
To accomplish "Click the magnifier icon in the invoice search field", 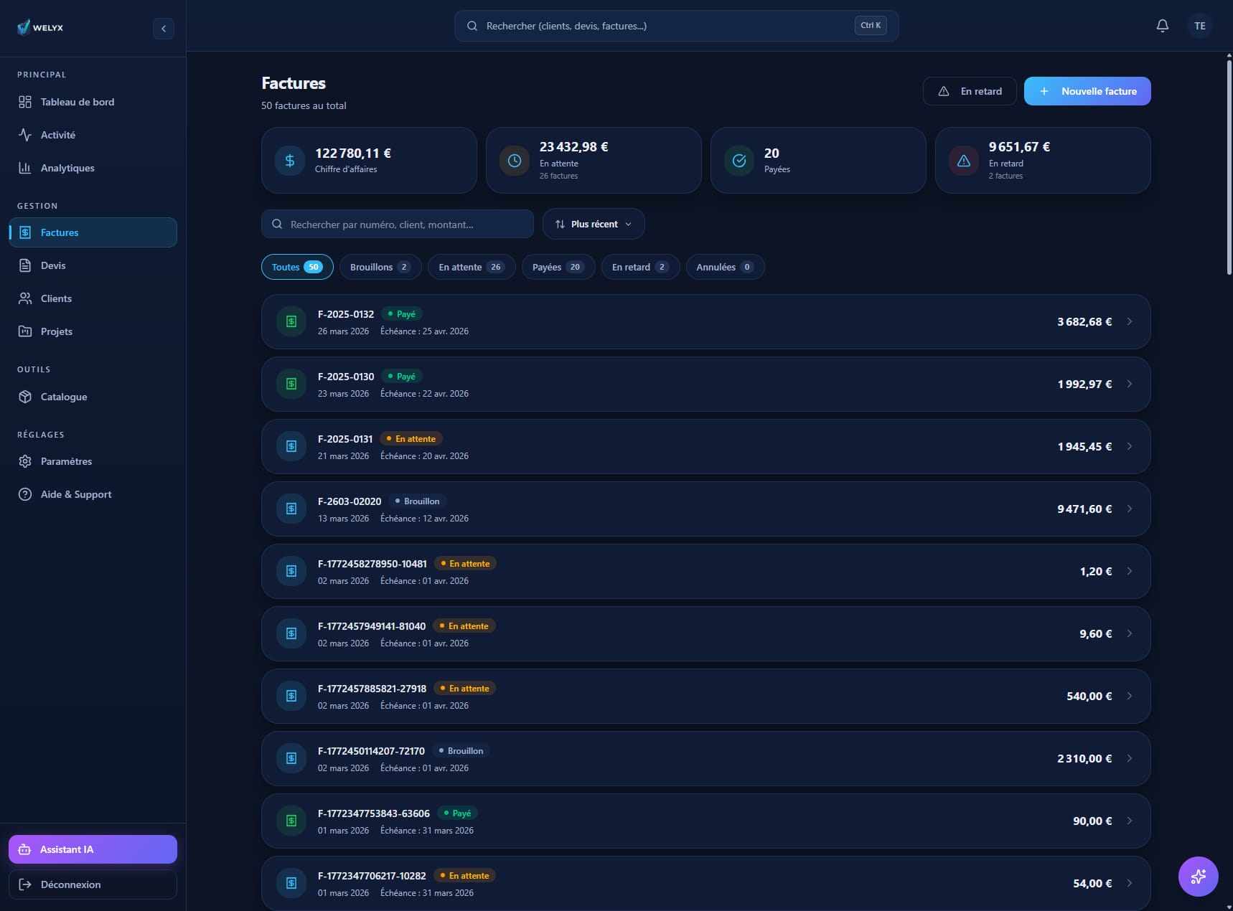I will click(x=277, y=225).
